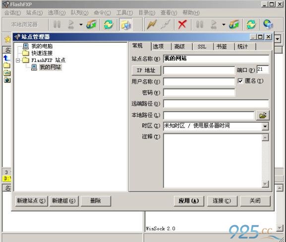Open the 目录 menu
Image resolution: width=286 pixels, height=242 pixels.
coord(147,12)
